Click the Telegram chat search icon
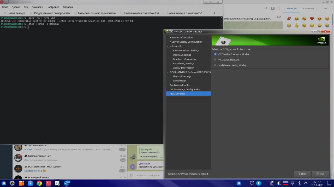Screen dimensions: 334x187 pos(266,8)
